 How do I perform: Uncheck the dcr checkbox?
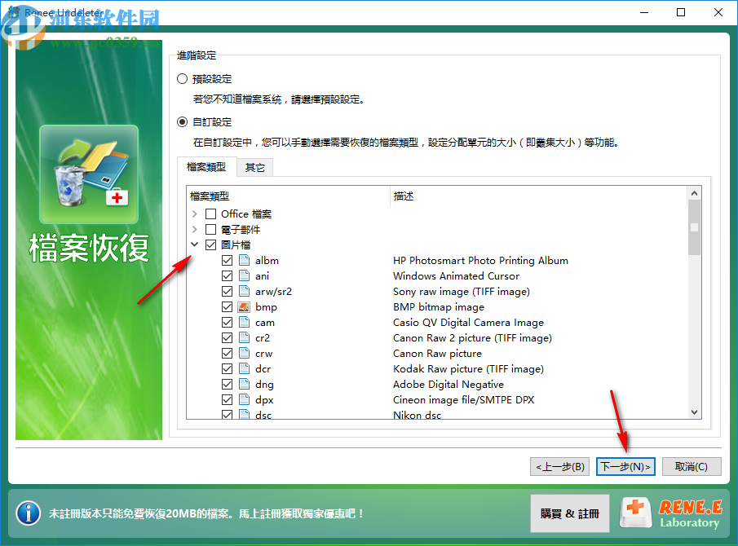(227, 368)
